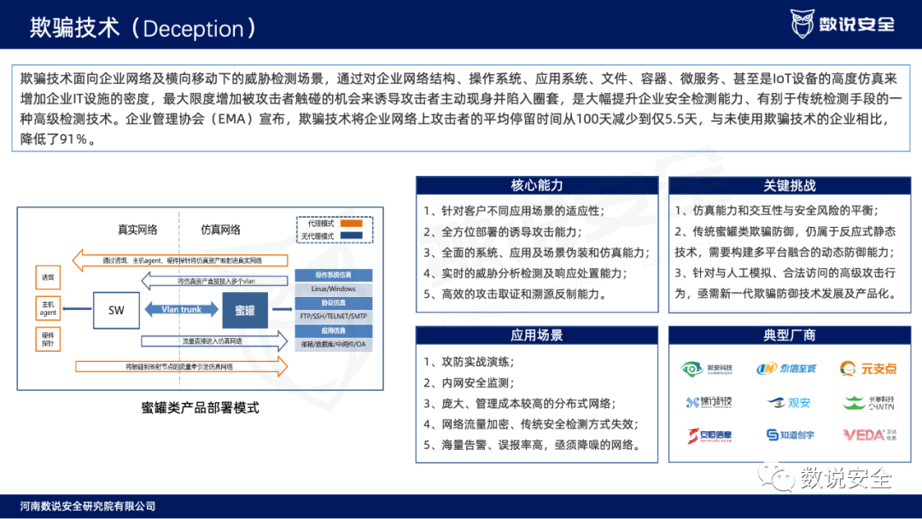Click the bottom orange arrow 流量牵引至仿真网络

182,366
